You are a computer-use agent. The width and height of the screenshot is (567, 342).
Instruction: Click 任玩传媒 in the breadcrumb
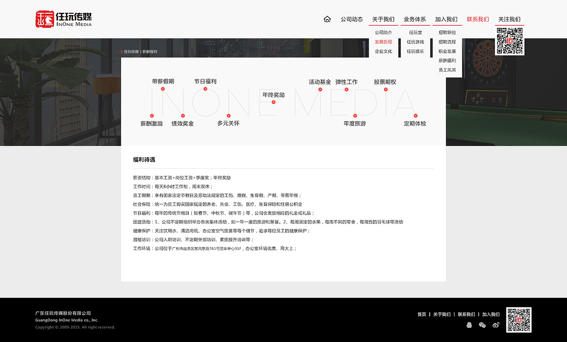point(132,52)
